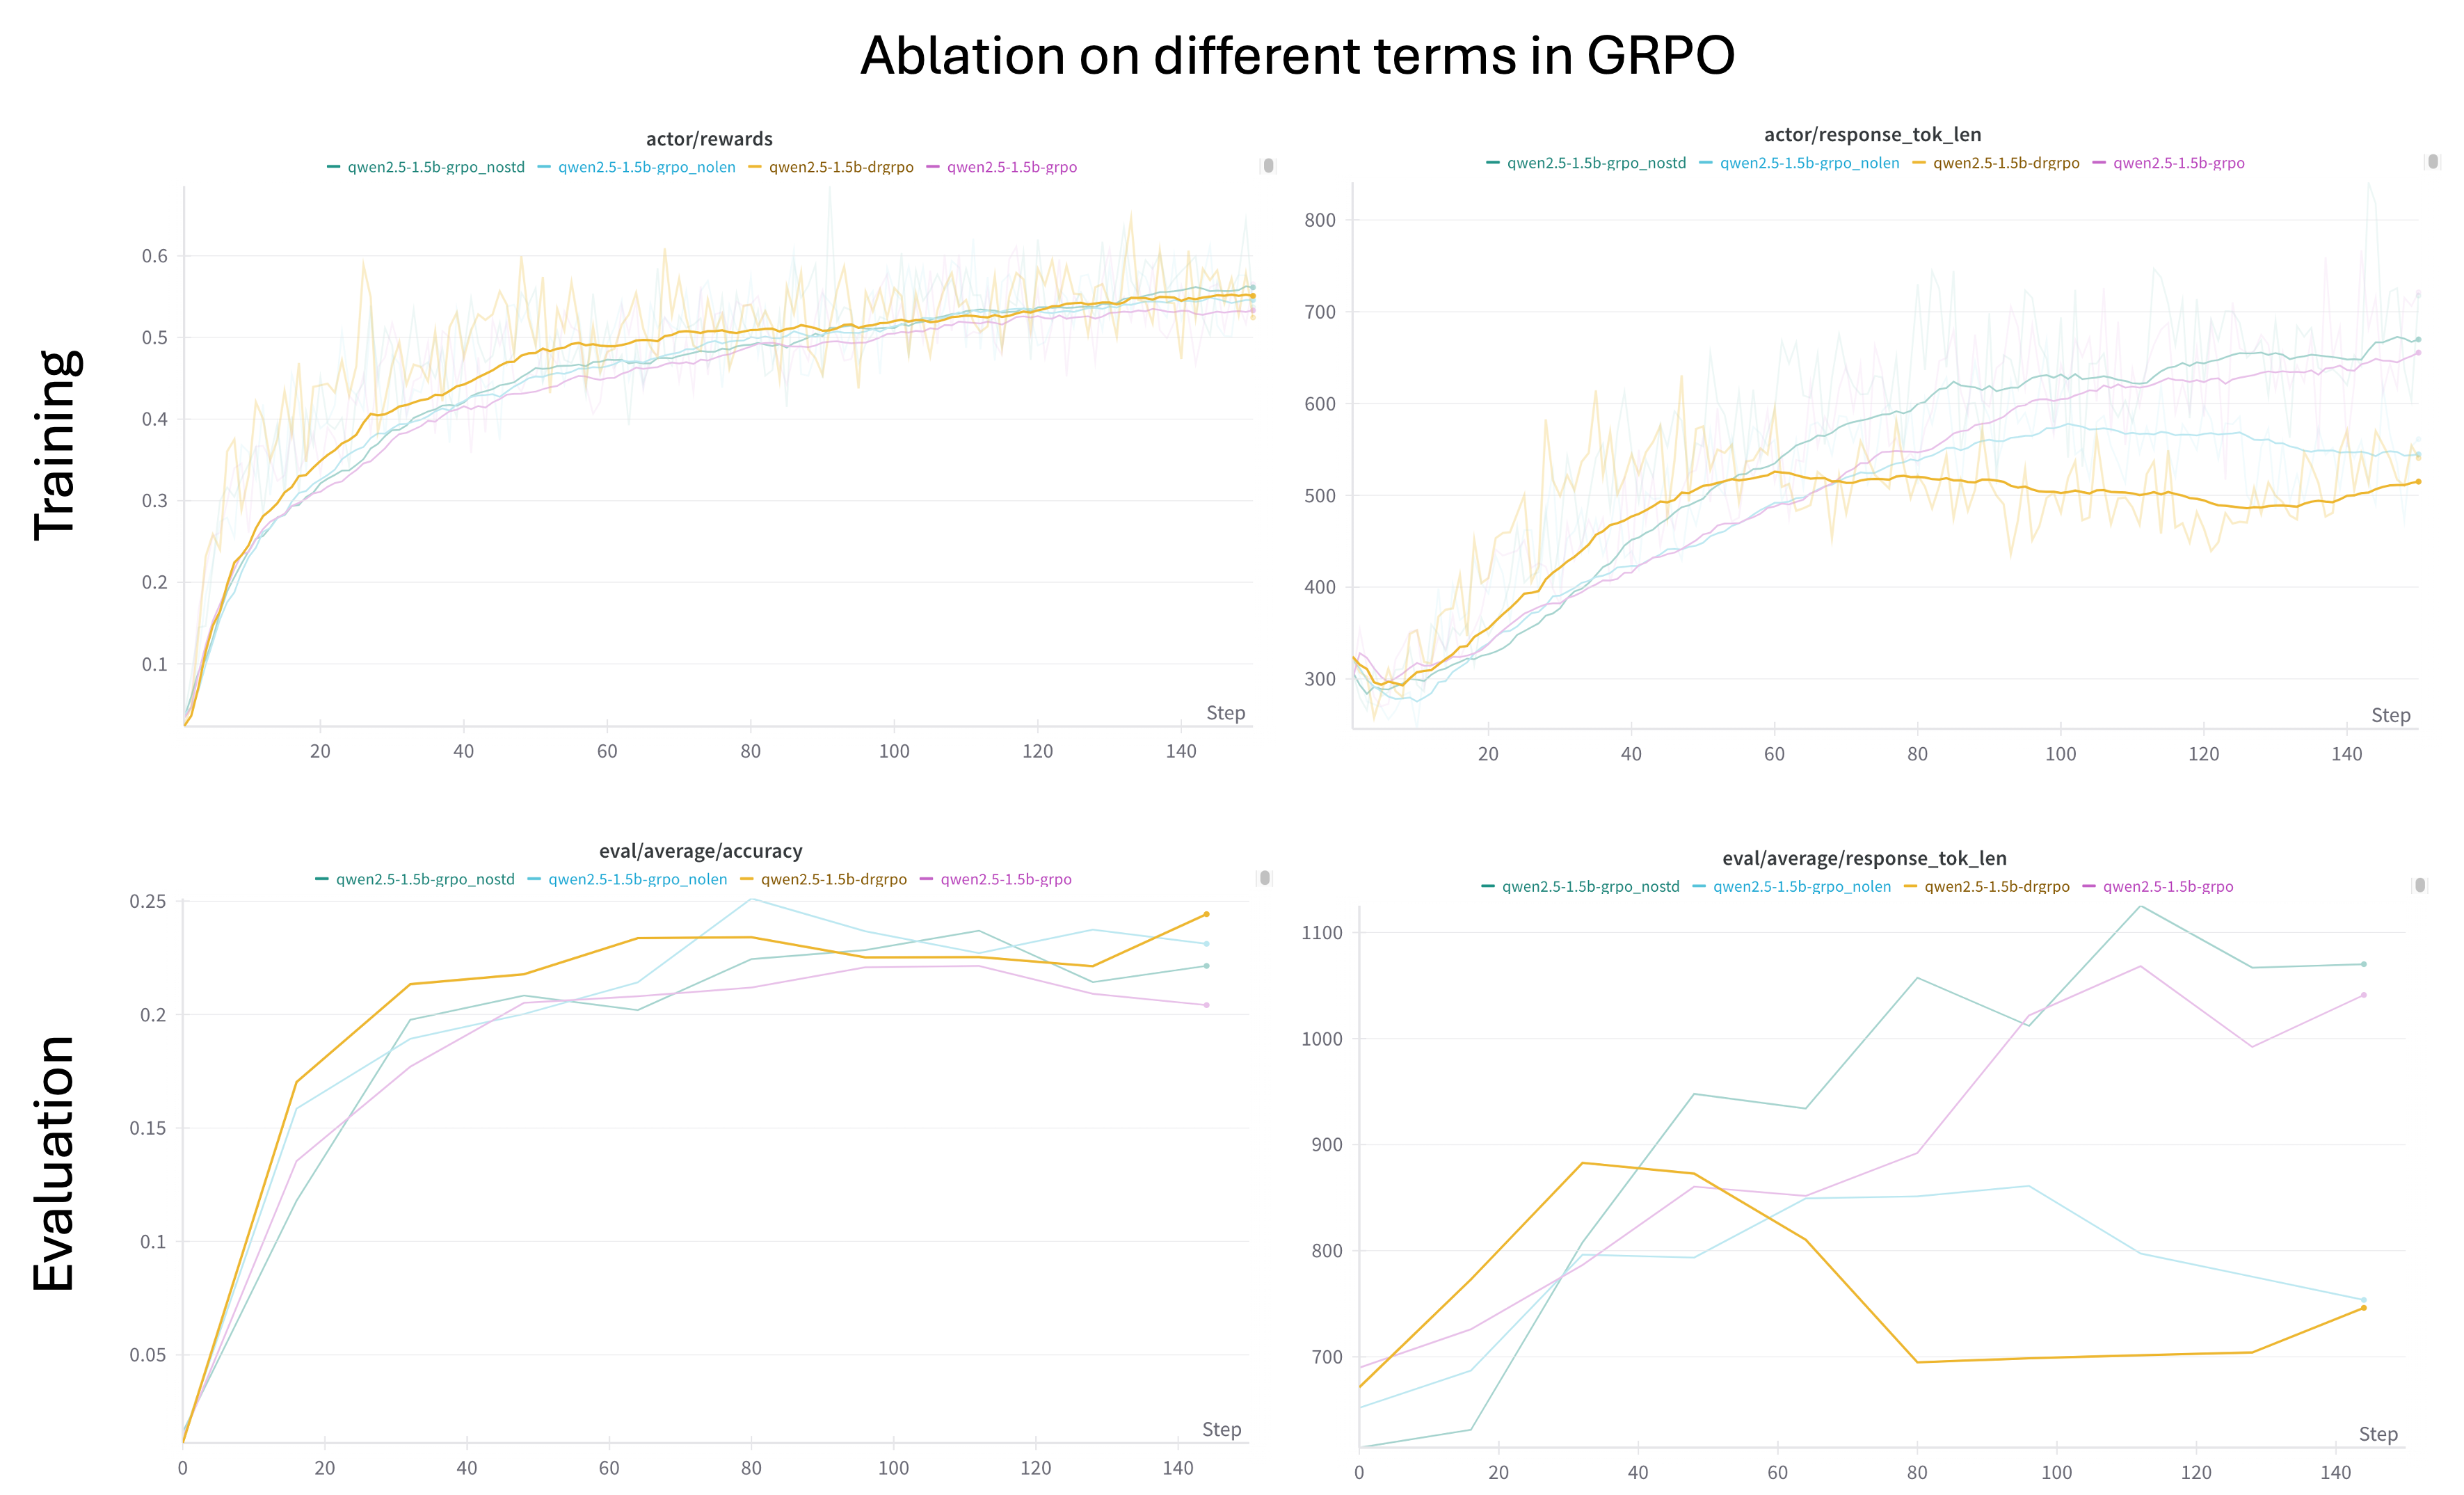This screenshot has width=2464, height=1495.
Task: Click yellow color dash before drgrpo in eval/average/accuracy
Action: [x=747, y=879]
